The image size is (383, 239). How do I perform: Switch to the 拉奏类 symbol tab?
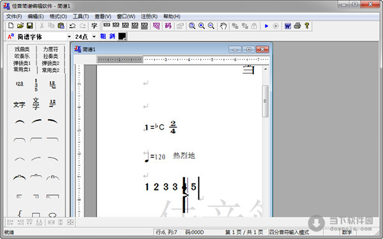pyautogui.click(x=50, y=56)
